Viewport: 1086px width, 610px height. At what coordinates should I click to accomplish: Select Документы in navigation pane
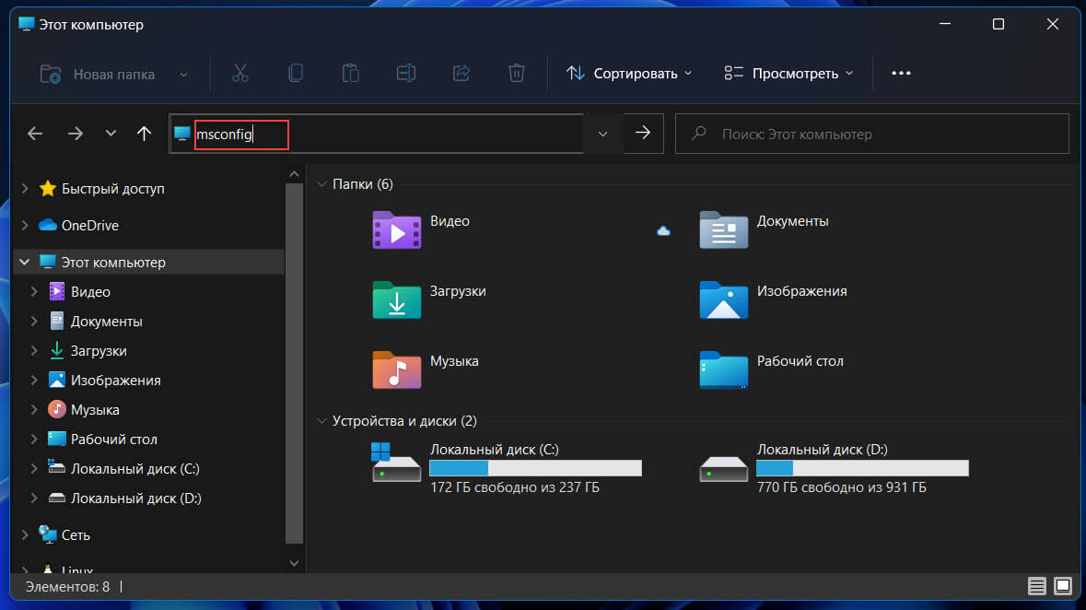[107, 322]
